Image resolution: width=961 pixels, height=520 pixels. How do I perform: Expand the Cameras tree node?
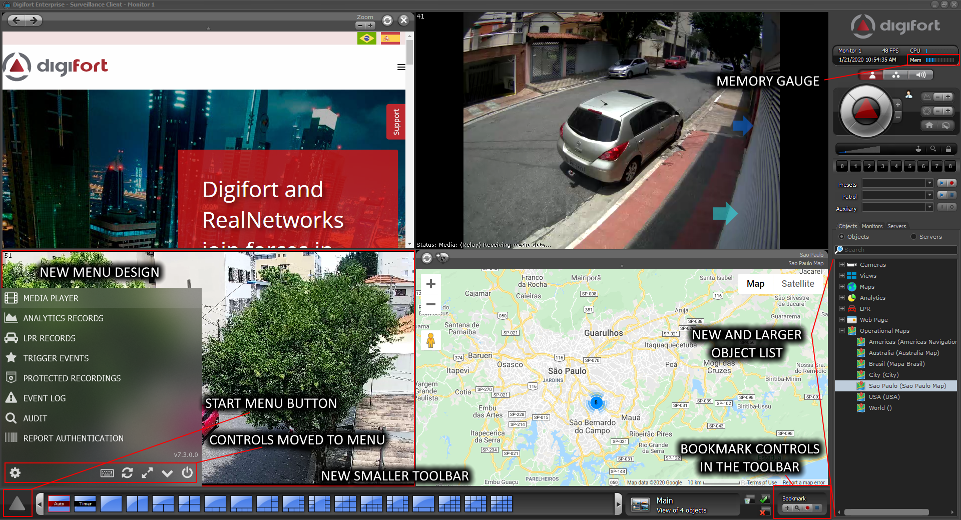click(842, 265)
